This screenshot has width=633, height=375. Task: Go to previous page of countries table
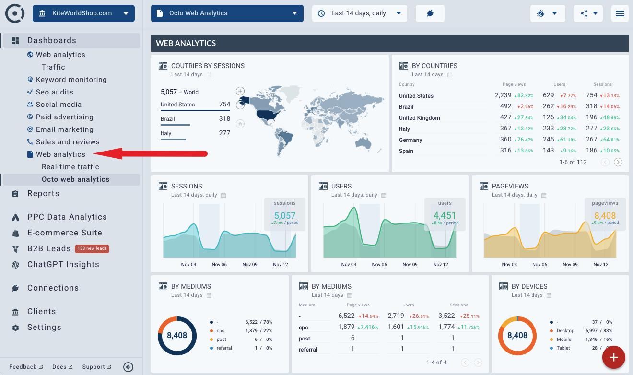click(605, 162)
